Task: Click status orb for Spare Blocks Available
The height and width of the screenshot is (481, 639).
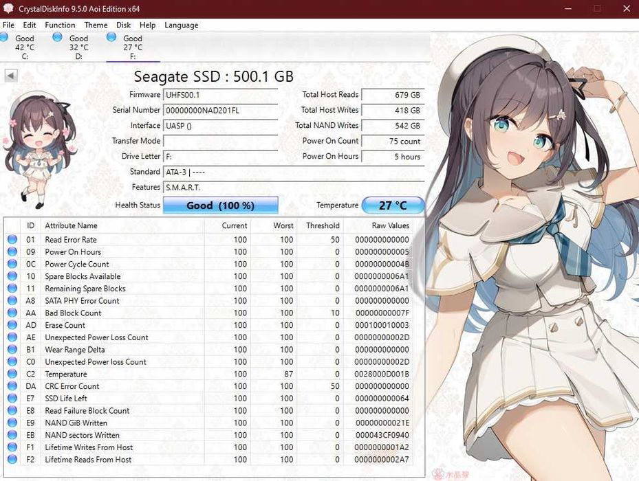Action: click(12, 276)
